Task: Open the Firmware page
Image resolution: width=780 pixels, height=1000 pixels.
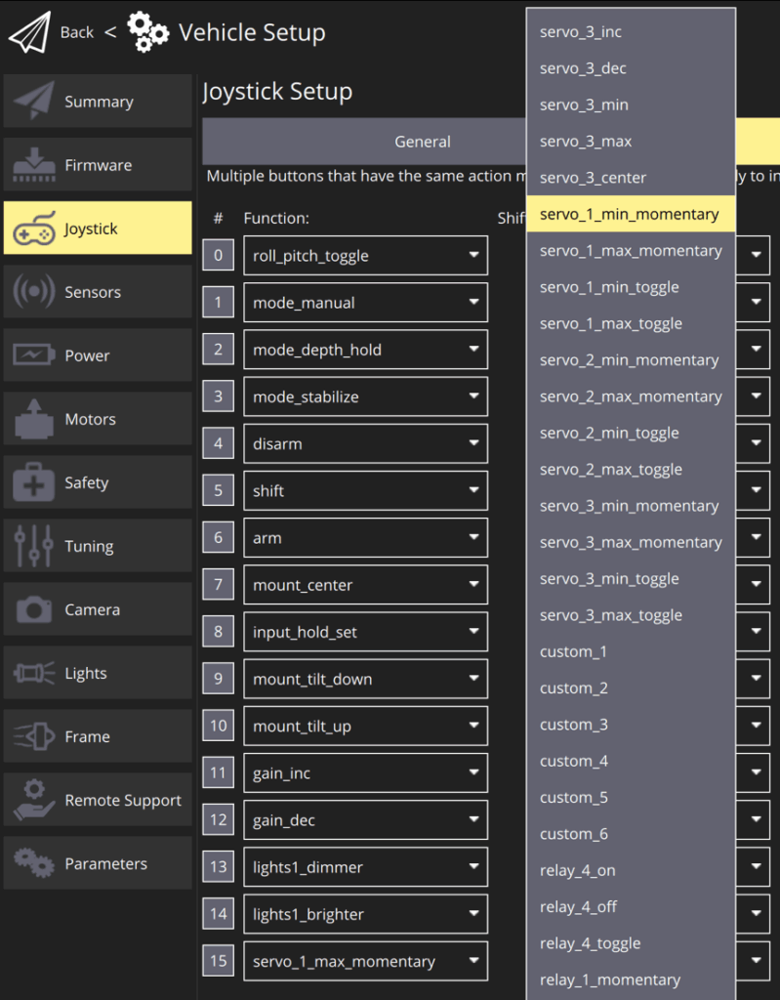Action: pos(98,164)
